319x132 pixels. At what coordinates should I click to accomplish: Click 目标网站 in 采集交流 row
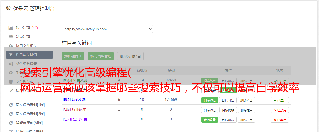pos(228,81)
